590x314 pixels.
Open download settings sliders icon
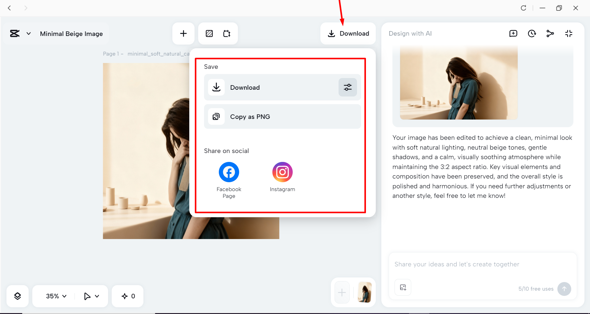coord(348,87)
